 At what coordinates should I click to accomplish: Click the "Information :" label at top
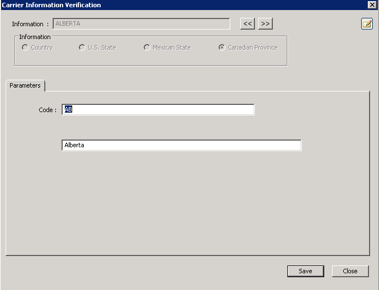click(x=30, y=25)
